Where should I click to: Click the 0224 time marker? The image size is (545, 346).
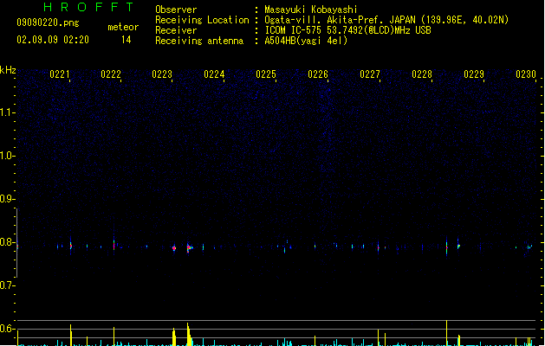point(214,74)
